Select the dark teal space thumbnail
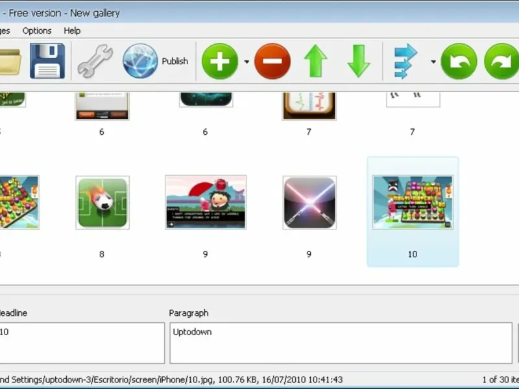 point(206,100)
